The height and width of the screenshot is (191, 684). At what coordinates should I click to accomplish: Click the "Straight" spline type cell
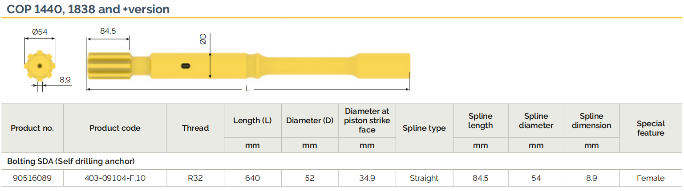click(424, 178)
